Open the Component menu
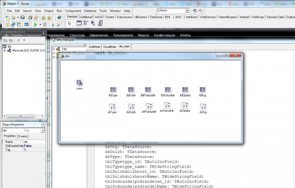 click(73, 11)
